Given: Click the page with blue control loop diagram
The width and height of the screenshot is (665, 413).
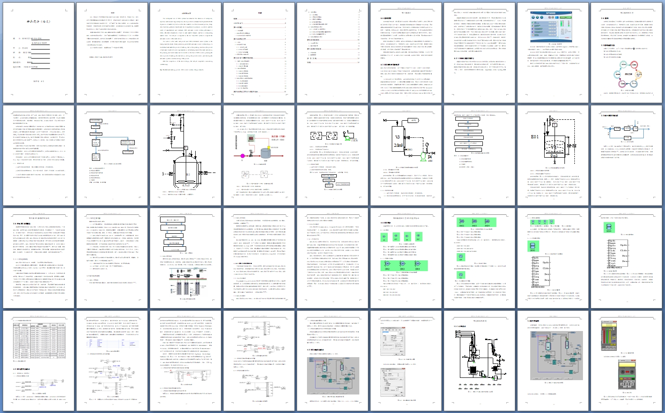Looking at the screenshot, I should pyautogui.click(x=627, y=155).
